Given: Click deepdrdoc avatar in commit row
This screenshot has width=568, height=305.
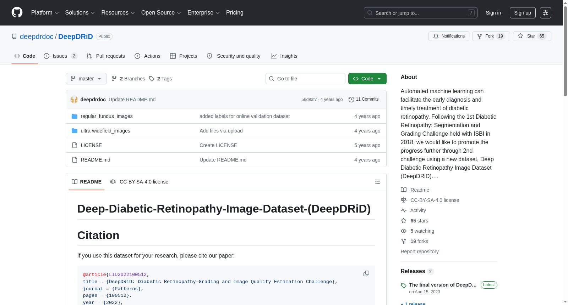Looking at the screenshot, I should click(74, 100).
